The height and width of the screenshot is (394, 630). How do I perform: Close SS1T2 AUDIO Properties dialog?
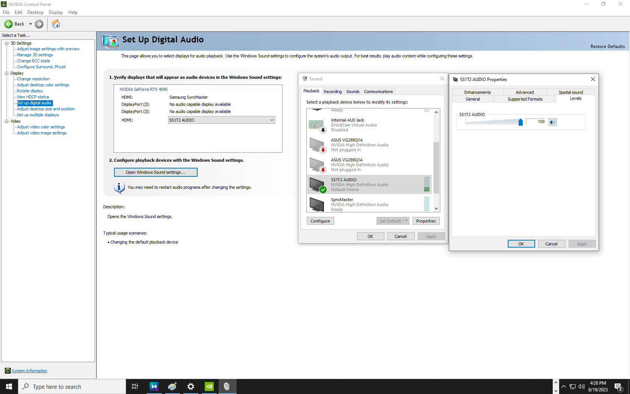593,79
